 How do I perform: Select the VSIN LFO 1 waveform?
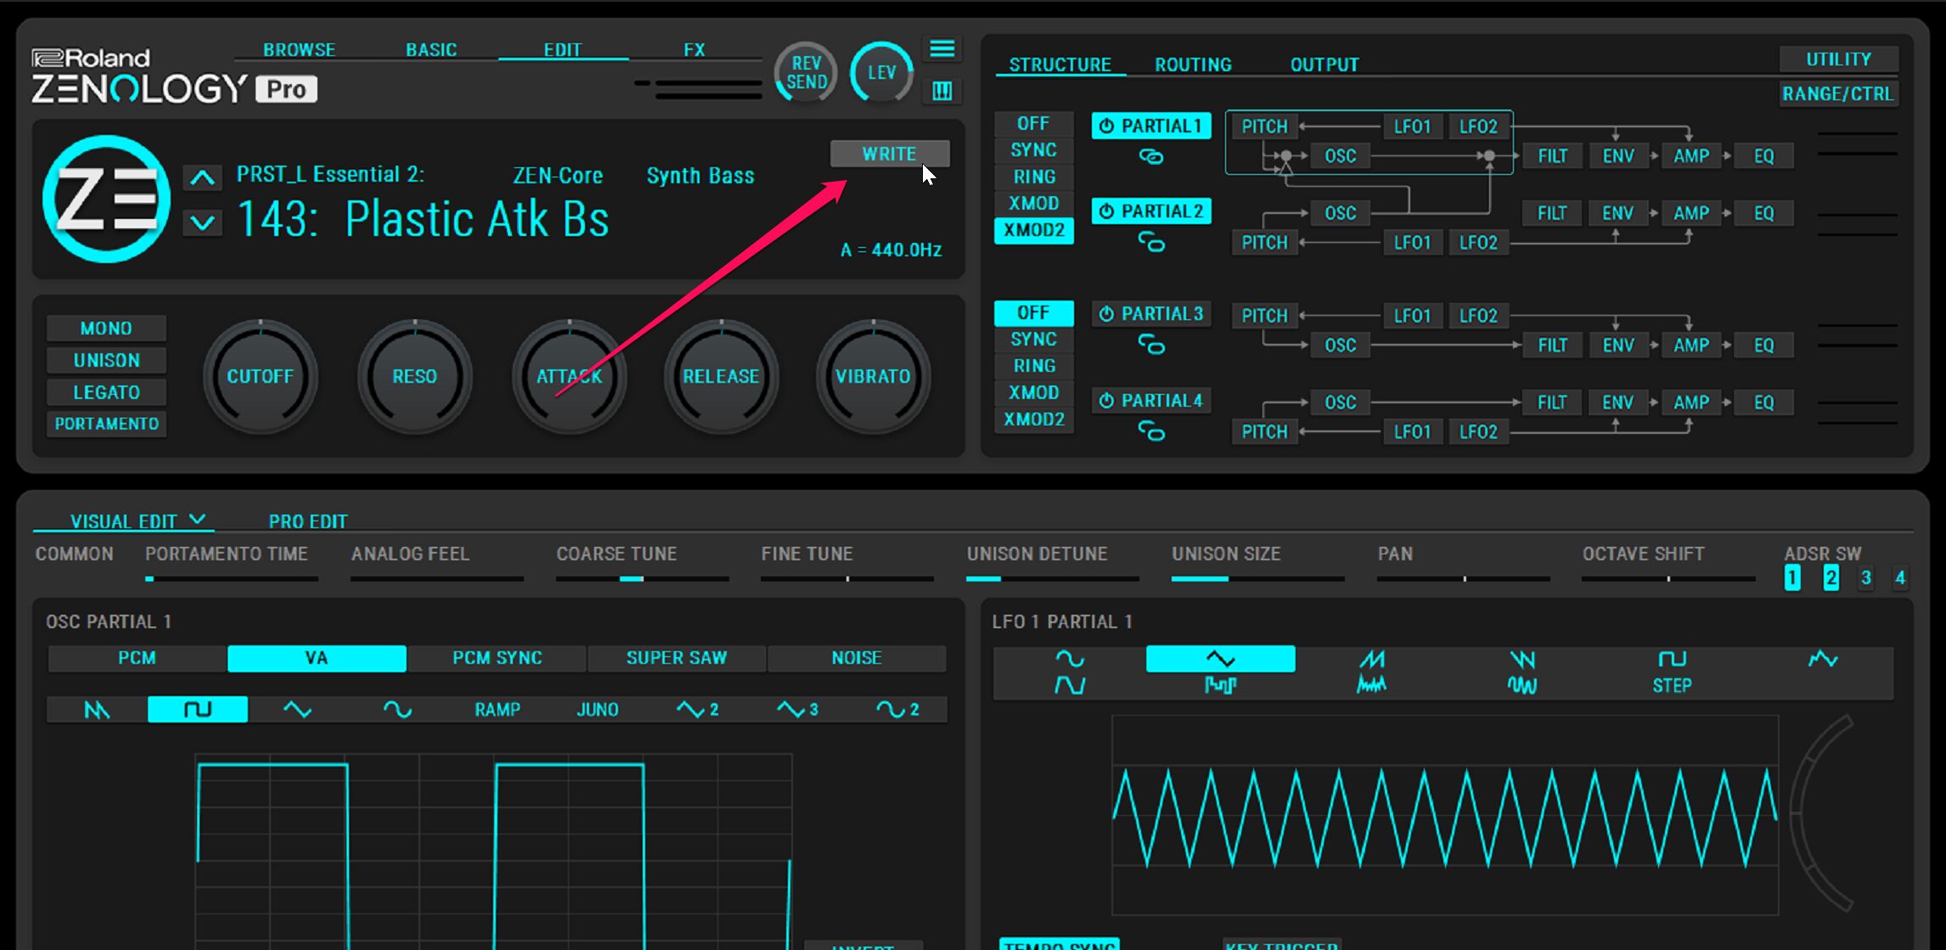(1521, 685)
